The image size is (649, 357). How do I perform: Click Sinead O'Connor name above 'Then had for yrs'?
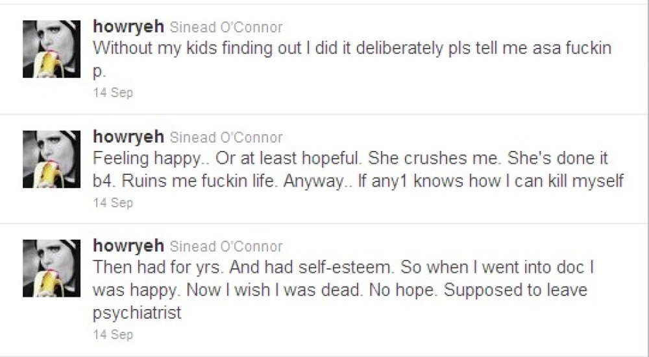(x=226, y=247)
